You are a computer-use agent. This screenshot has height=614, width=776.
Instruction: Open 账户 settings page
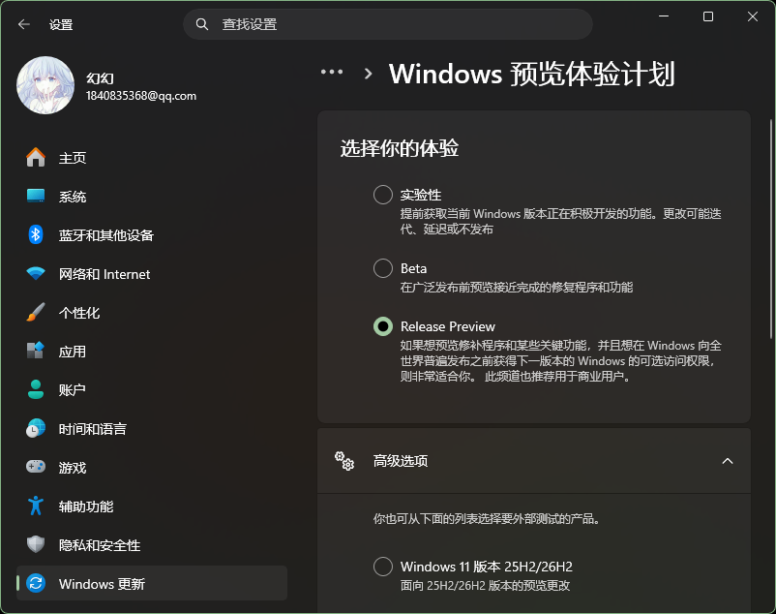tap(152, 389)
